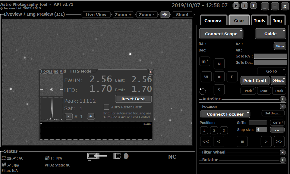
Task: Open help with the question mark icon
Action: (x=254, y=6)
